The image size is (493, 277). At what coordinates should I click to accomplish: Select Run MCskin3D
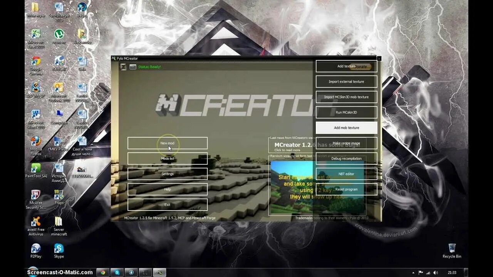346,112
